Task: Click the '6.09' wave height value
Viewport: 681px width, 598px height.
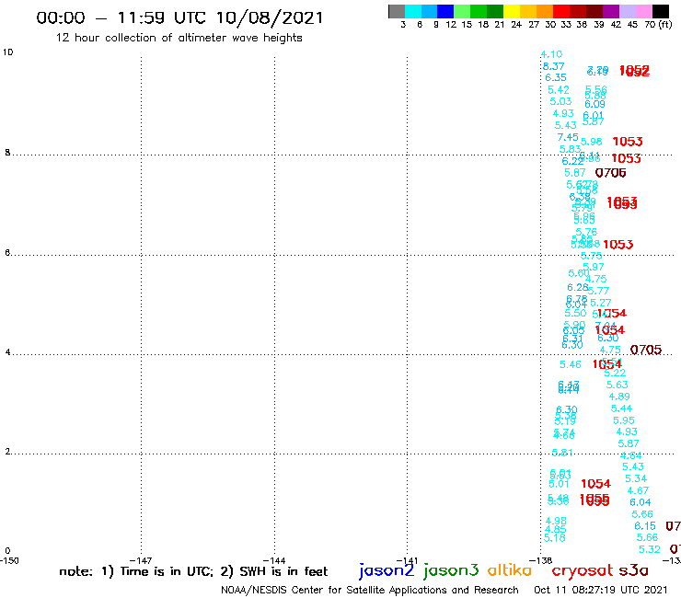Action: pos(594,104)
